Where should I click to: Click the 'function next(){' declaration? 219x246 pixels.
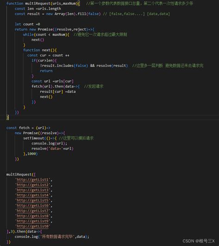coord(40,50)
